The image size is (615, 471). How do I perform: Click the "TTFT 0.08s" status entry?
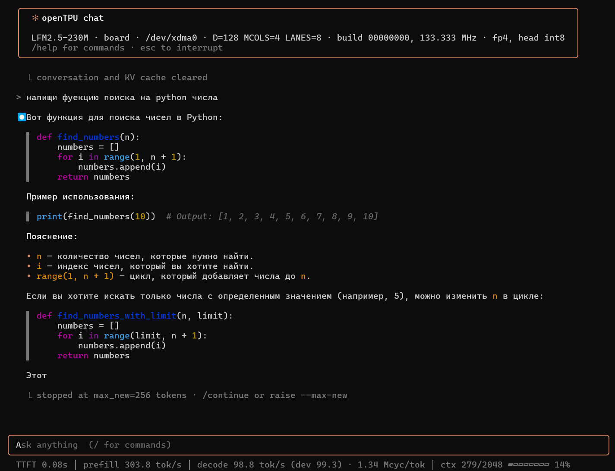42,465
